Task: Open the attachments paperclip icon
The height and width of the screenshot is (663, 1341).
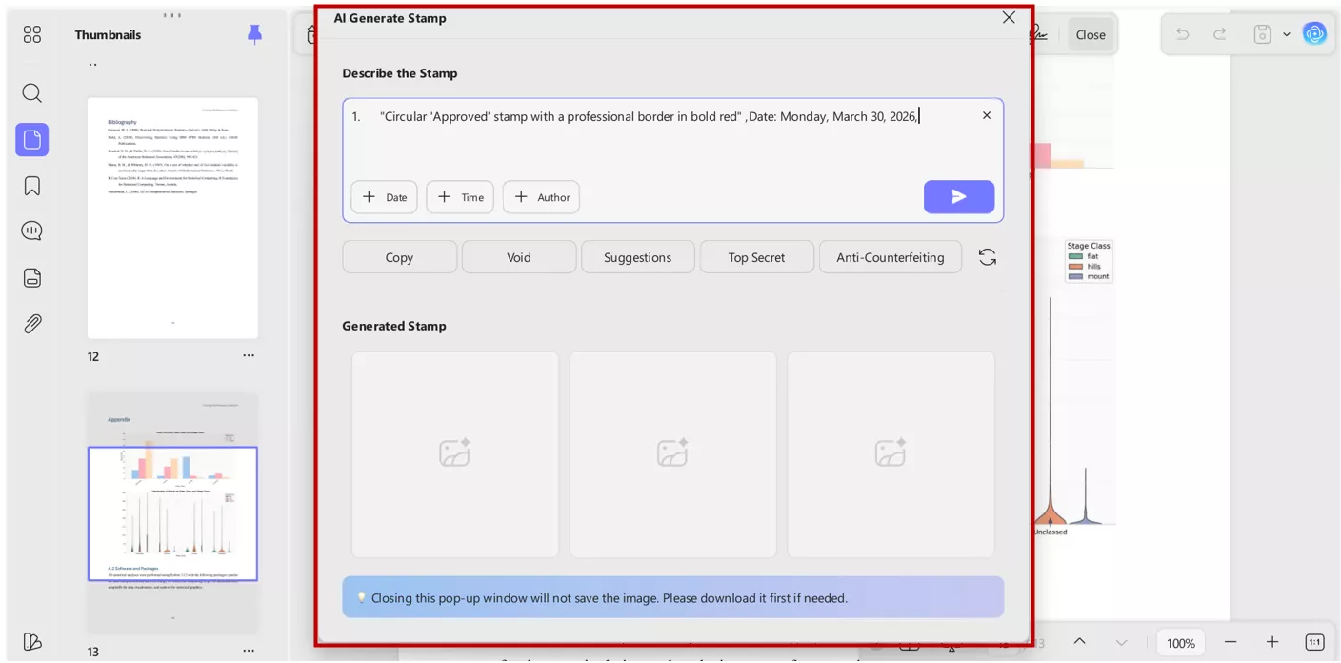Action: [x=32, y=324]
